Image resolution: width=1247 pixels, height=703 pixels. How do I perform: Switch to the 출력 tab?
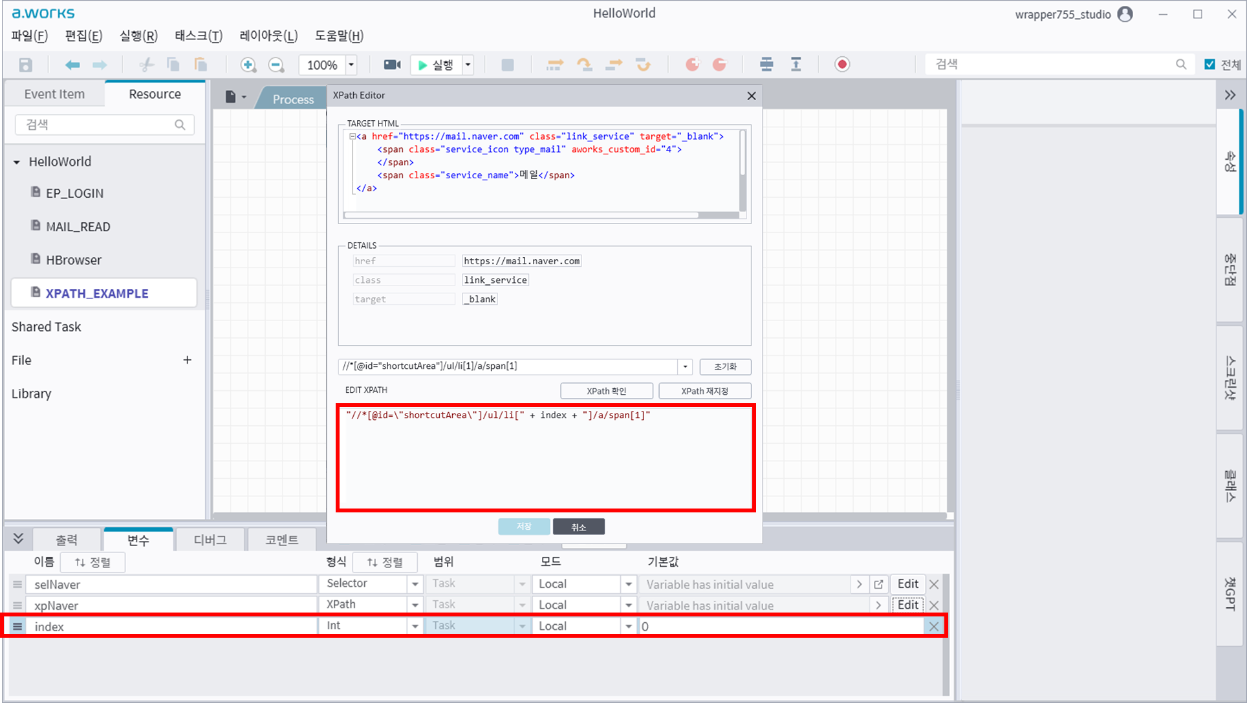pyautogui.click(x=67, y=540)
